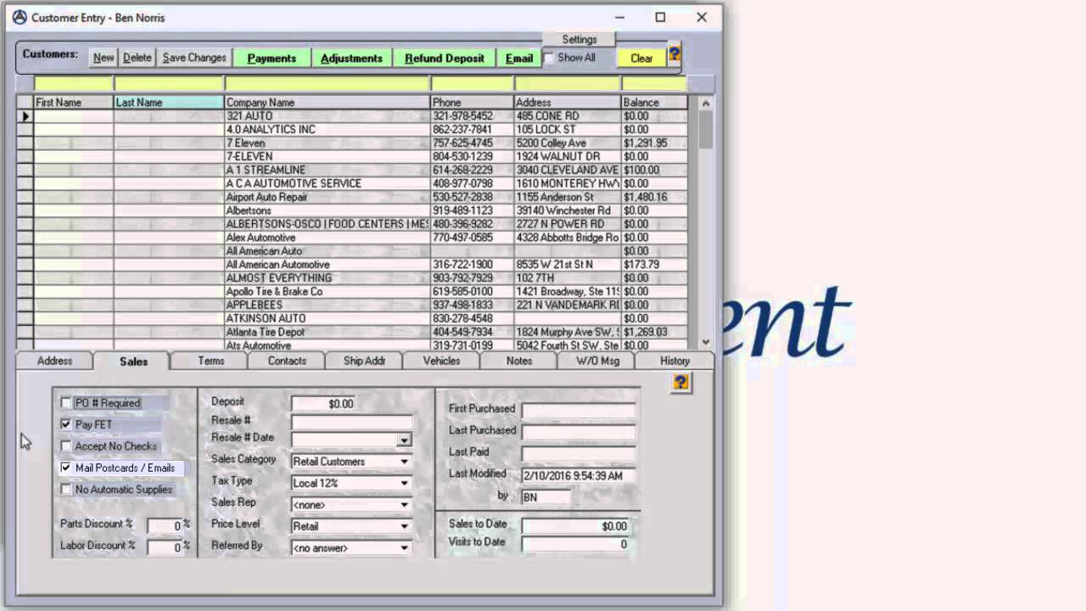Click the Phone filter box

[473, 84]
